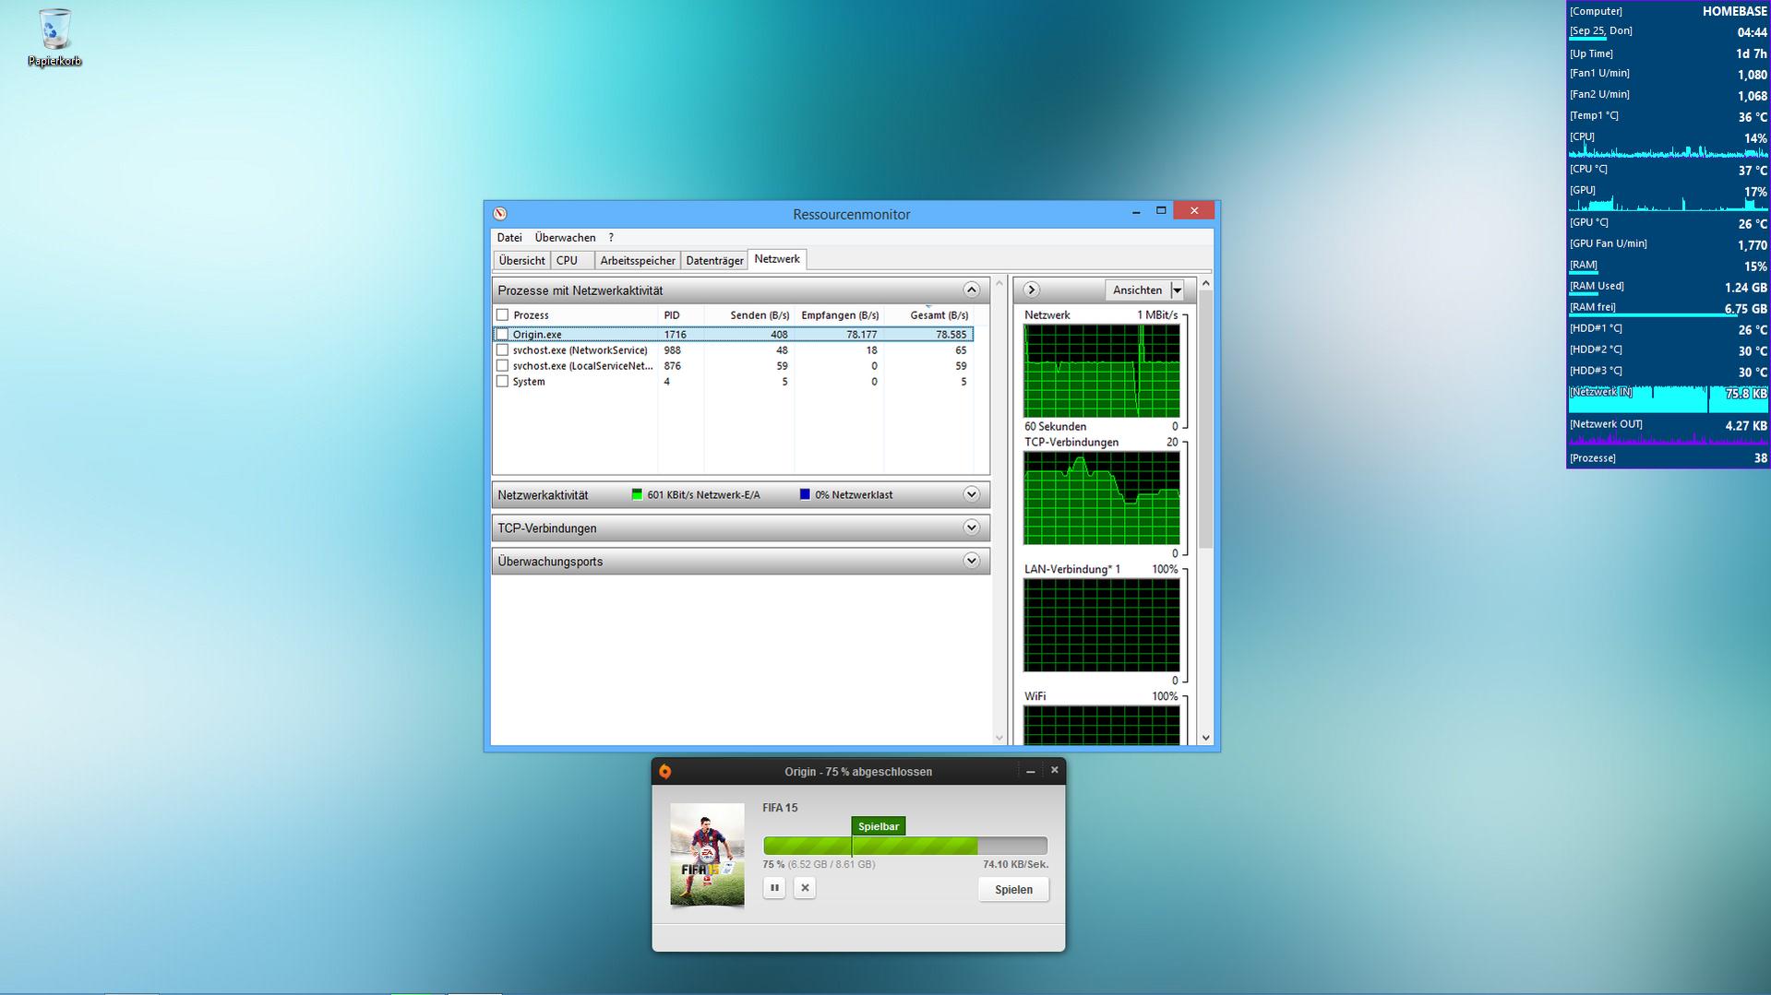The image size is (1771, 995).
Task: Click the Spielen button for FIFA 15
Action: click(x=1013, y=890)
